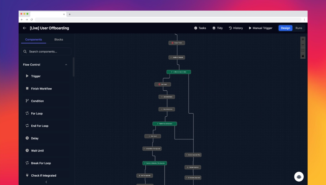Click the back arrow beside workflow title
This screenshot has width=326, height=185.
click(24, 28)
